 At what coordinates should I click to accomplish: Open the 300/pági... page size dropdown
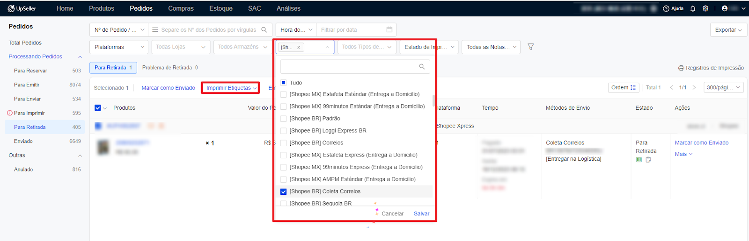tap(724, 87)
